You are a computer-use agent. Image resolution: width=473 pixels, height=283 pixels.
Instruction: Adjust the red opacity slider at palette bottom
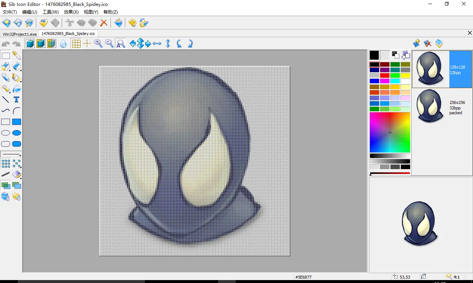tap(390, 173)
